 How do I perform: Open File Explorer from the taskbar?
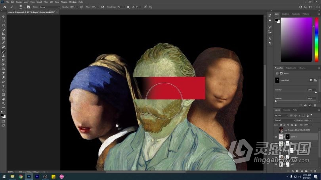(13, 176)
